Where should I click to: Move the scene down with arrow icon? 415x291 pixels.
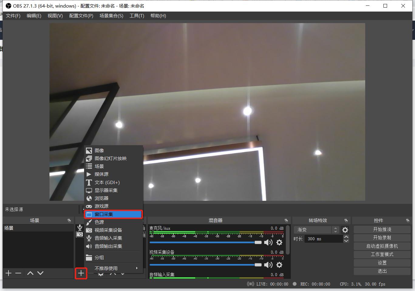pyautogui.click(x=40, y=273)
